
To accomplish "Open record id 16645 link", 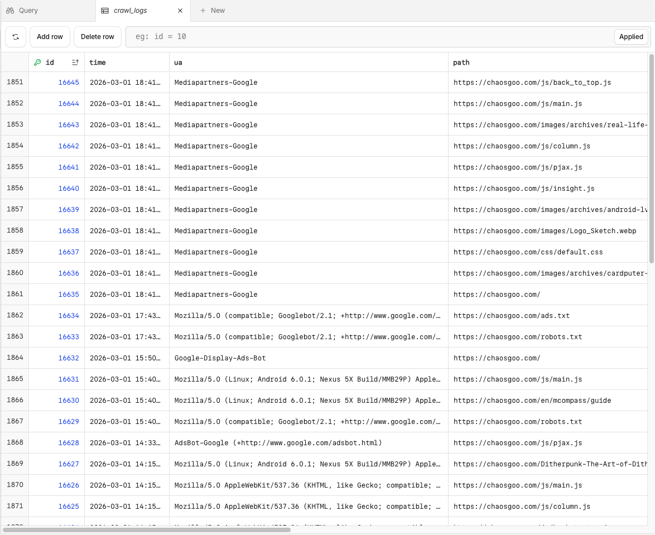I will tap(69, 82).
